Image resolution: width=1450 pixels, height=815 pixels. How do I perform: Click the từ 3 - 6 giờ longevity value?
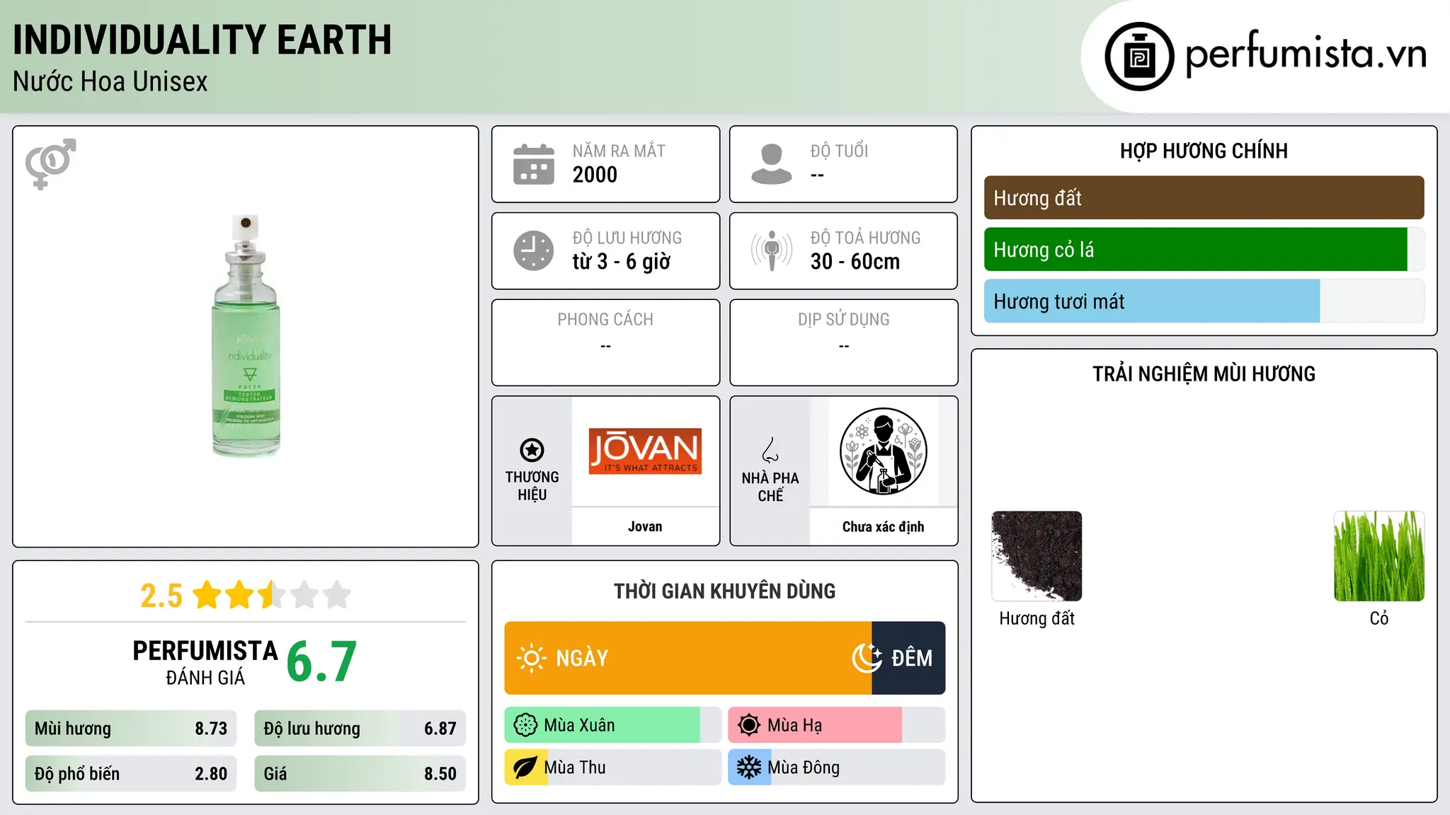(x=622, y=262)
